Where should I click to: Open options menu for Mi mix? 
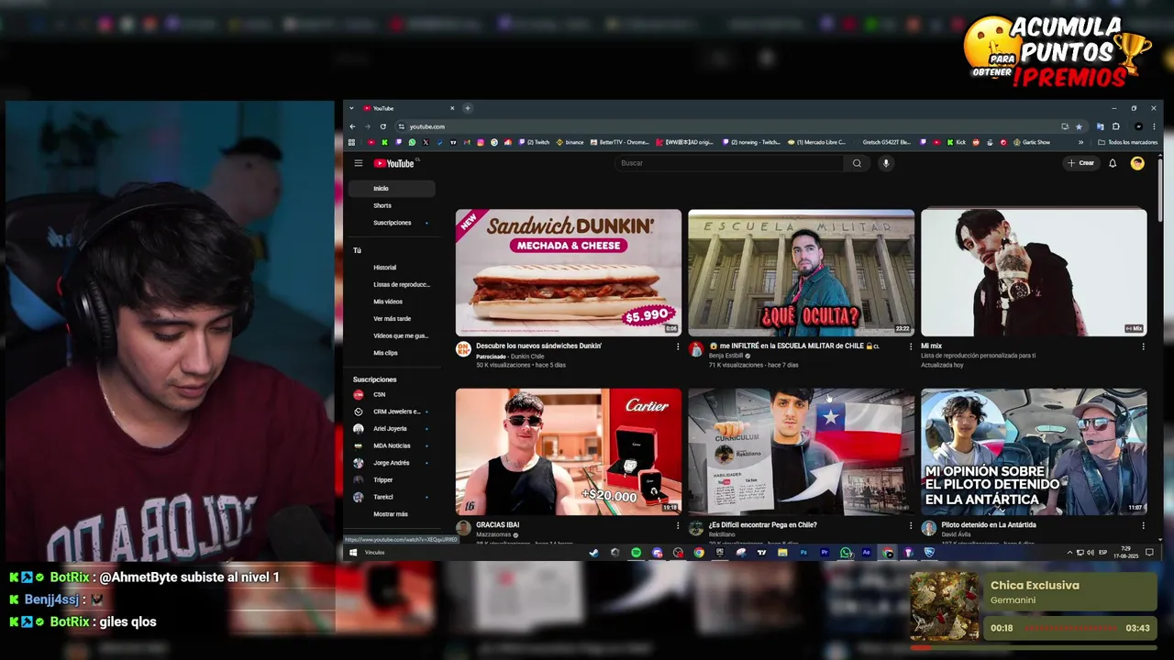[1143, 346]
